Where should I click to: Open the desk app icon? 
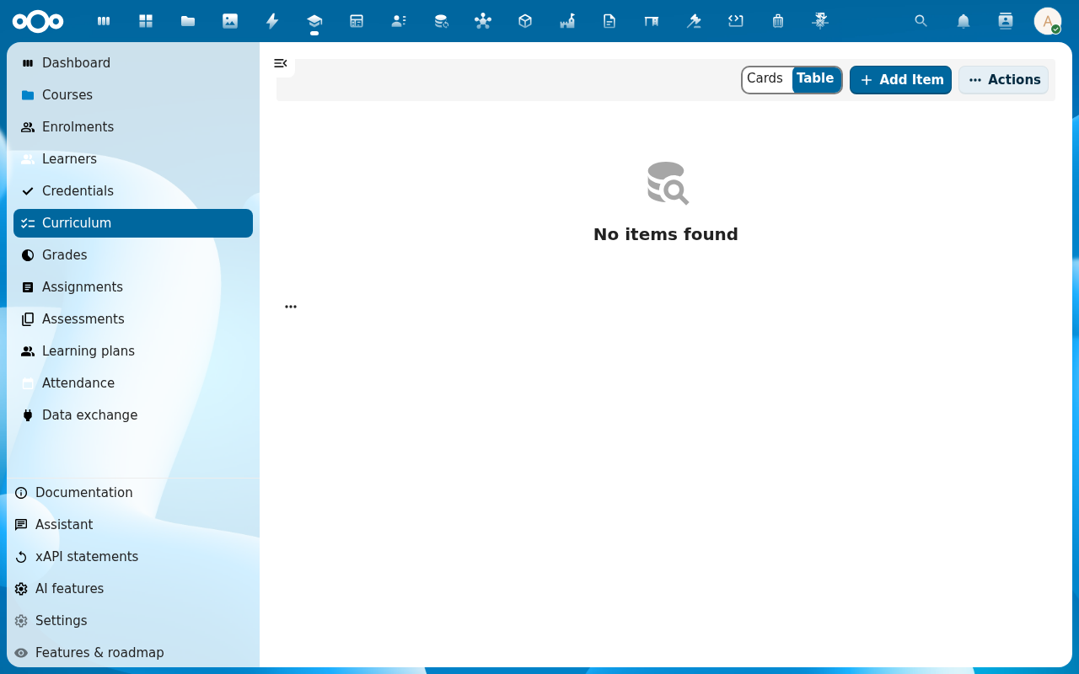652,21
